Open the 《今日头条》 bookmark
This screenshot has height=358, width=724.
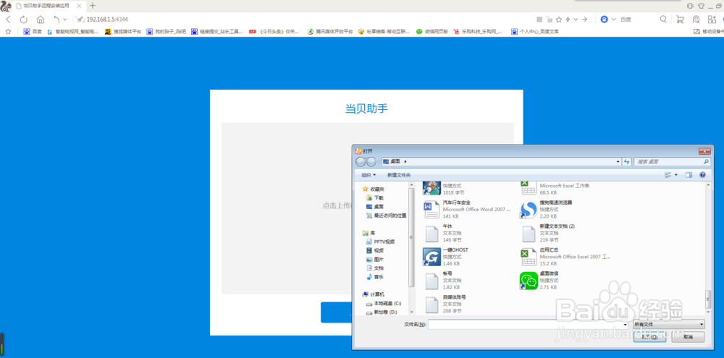[274, 32]
